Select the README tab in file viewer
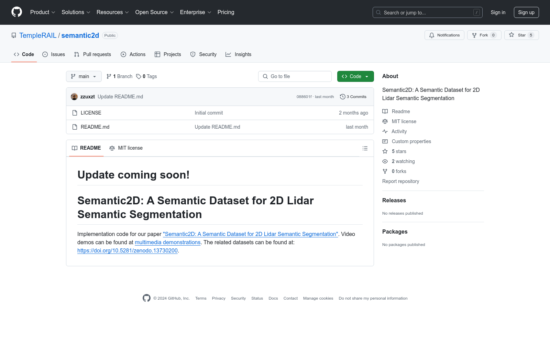 pos(86,148)
